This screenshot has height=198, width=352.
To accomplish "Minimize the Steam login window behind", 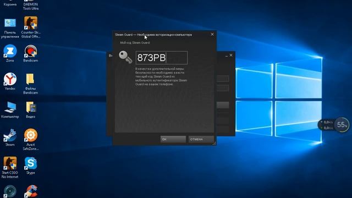I will pos(226,56).
